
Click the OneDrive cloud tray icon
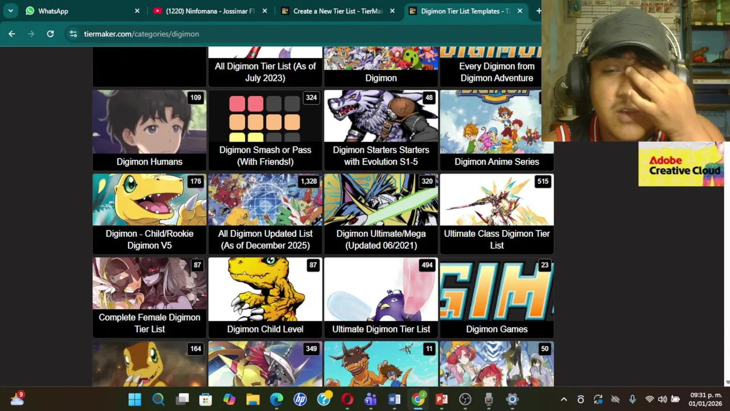[615, 400]
